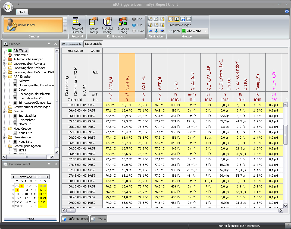Click the Heute button
The width and height of the screenshot is (291, 229).
point(30,218)
